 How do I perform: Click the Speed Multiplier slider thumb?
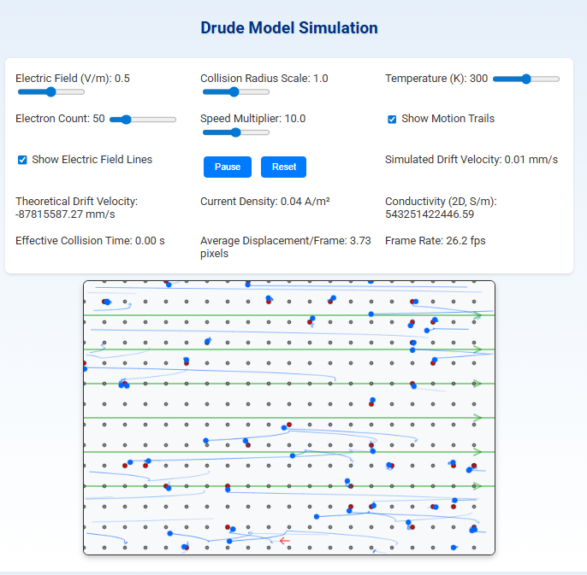pyautogui.click(x=236, y=132)
